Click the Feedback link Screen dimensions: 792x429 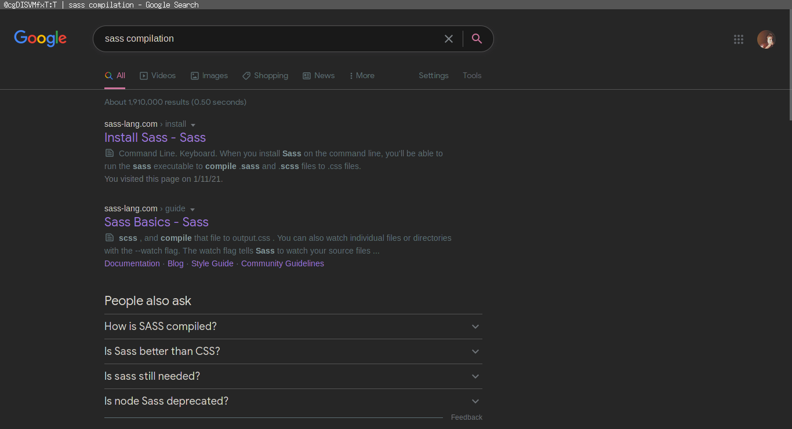coord(467,417)
